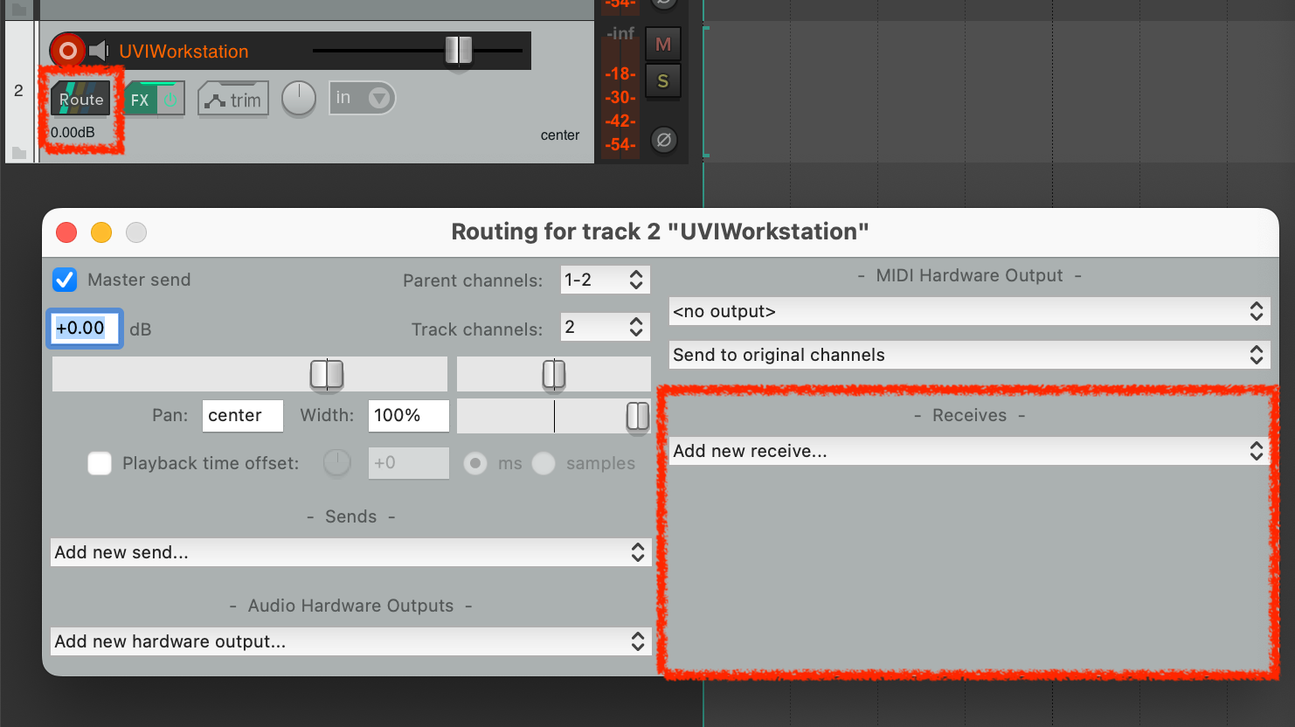Image resolution: width=1295 pixels, height=727 pixels.
Task: Arm the UVIWorkstation track for recording
Action: 67,51
